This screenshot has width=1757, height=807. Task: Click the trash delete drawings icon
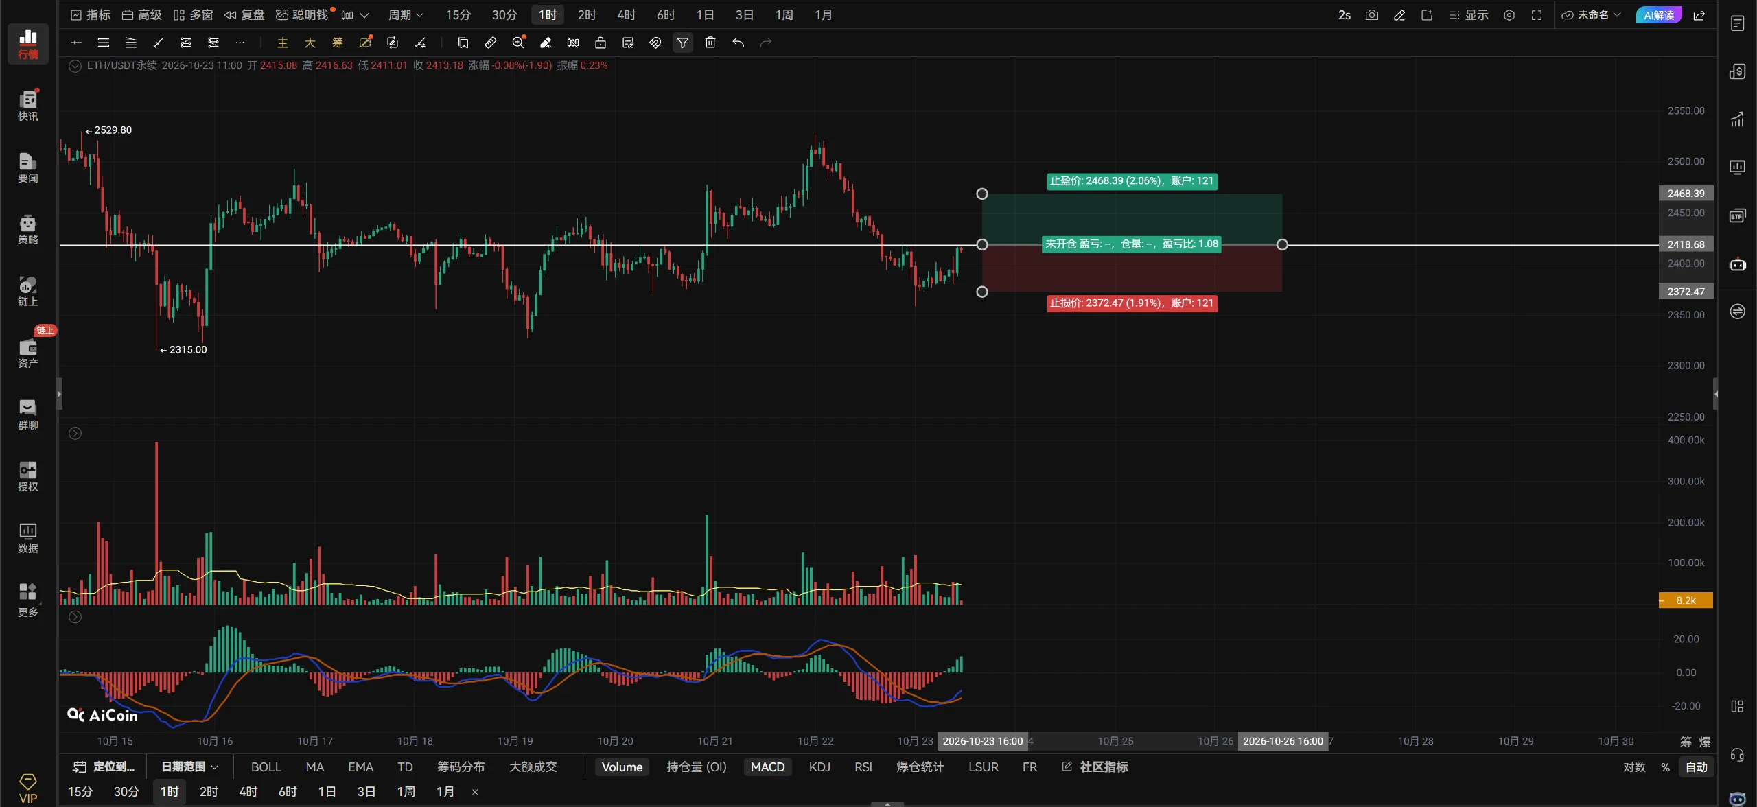(710, 43)
